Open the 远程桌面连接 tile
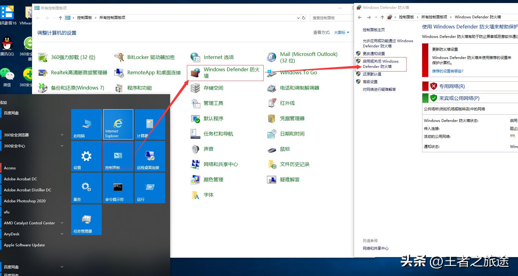Viewport: 518px width, 276px height. coord(150,156)
